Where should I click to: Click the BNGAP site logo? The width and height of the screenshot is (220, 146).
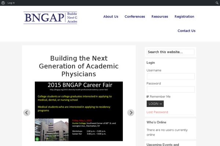click(x=50, y=18)
